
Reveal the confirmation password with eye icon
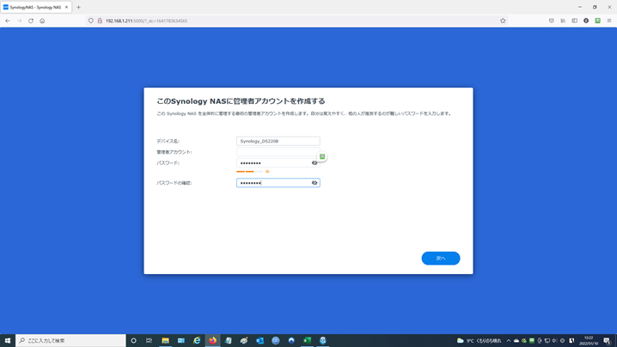[315, 183]
